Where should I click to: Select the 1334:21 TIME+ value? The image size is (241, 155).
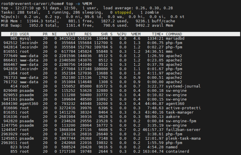(x=155, y=38)
